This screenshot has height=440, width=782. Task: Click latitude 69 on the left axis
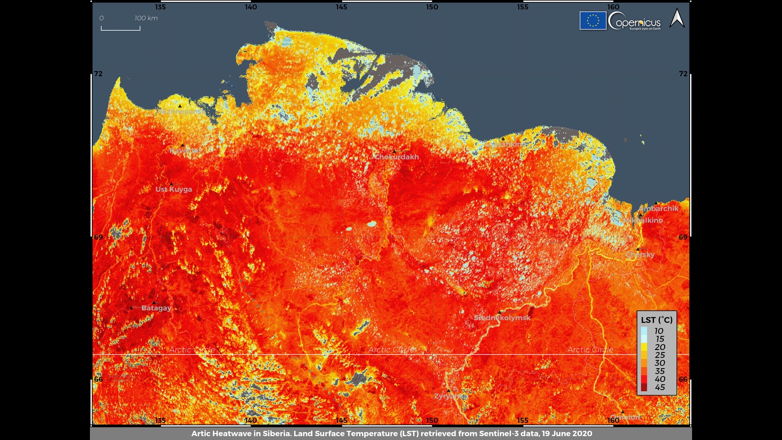[98, 237]
